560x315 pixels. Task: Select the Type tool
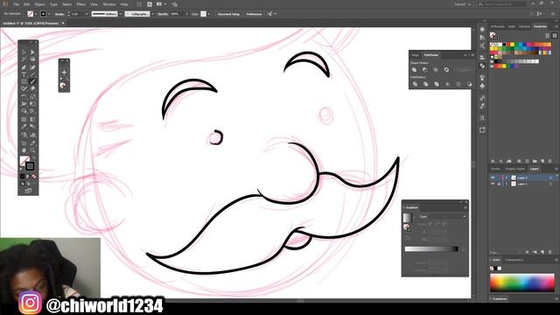pos(24,74)
